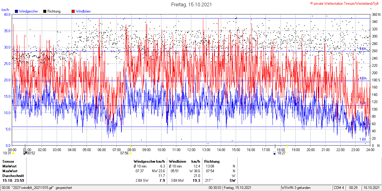Click the 217 ° direction value

point(210,181)
